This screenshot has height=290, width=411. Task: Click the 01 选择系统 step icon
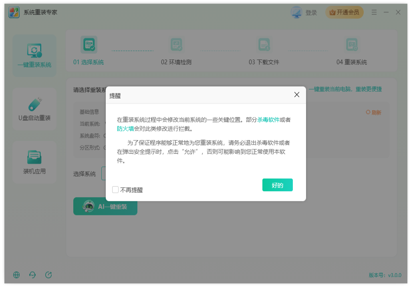pos(89,45)
